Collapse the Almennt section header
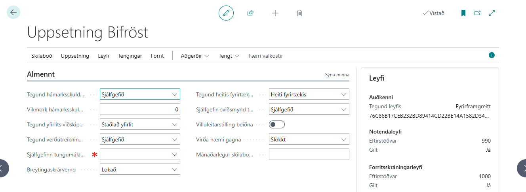Screen dimensions: 526x192 41,74
